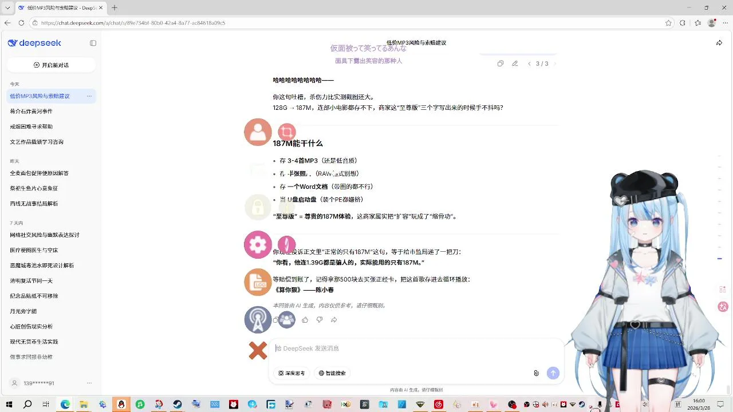
Task: Click the DeepSeek logo in the sidebar
Action: 34,43
